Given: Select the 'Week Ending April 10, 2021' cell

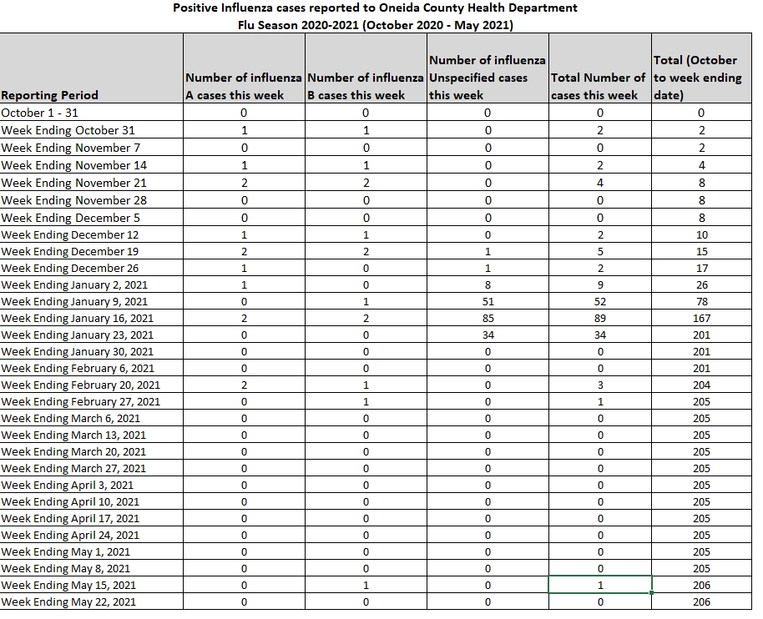Looking at the screenshot, I should (x=92, y=502).
